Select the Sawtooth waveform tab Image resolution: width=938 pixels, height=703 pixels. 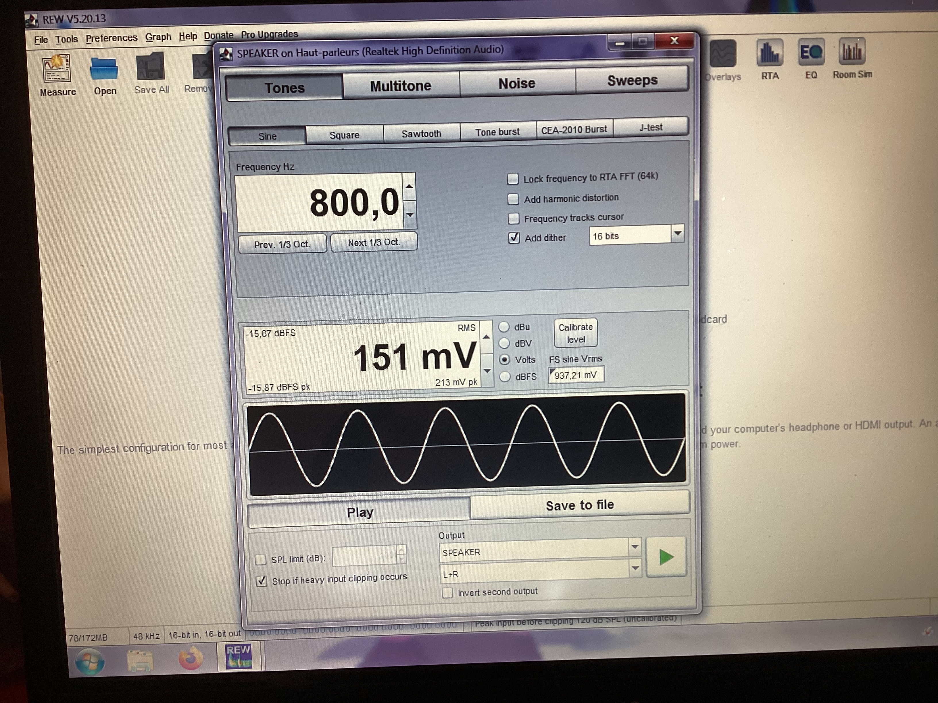click(x=421, y=134)
